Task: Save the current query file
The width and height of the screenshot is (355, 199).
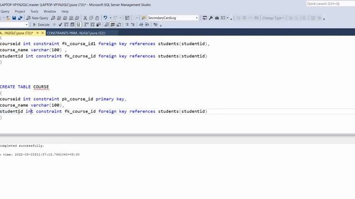Action: point(14,18)
